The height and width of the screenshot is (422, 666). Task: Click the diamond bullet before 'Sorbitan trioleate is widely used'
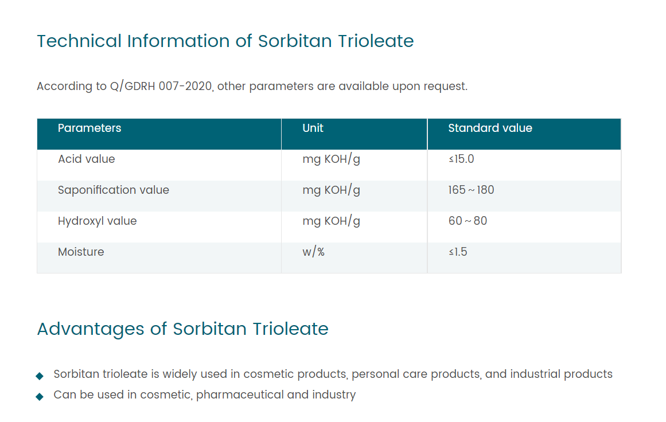tap(40, 376)
